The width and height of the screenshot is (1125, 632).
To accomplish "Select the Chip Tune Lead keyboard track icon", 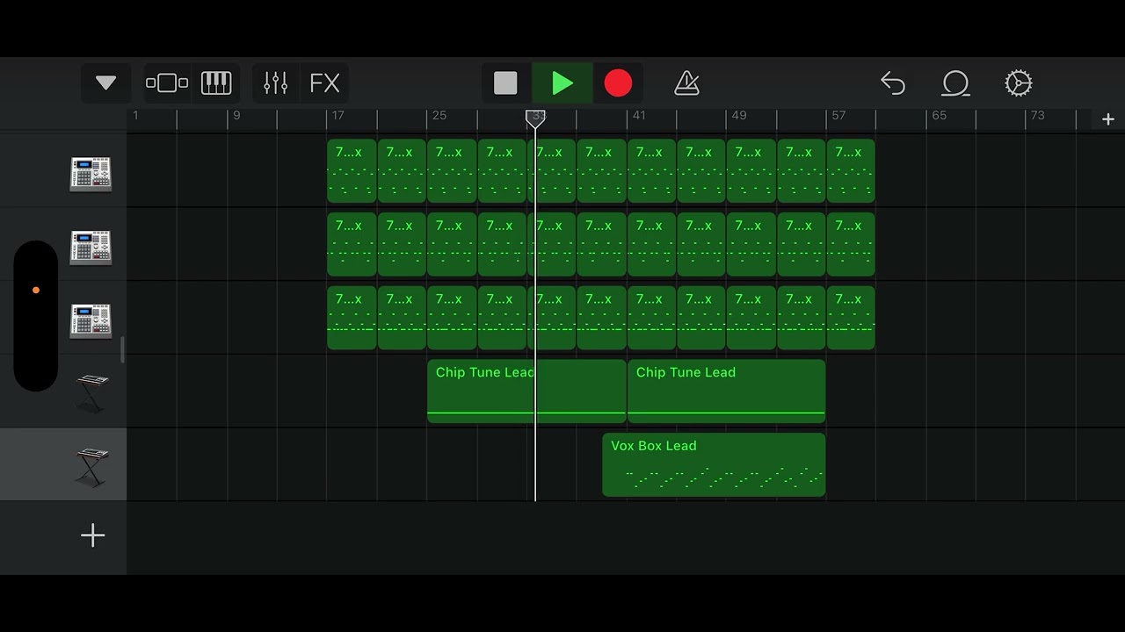I will click(x=91, y=393).
